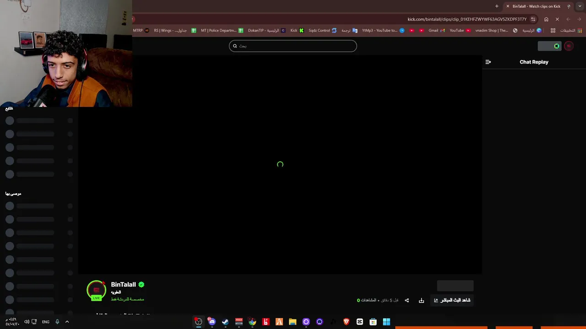Open the التطبيقات apps bookmark
586x329 pixels.
pyautogui.click(x=571, y=31)
